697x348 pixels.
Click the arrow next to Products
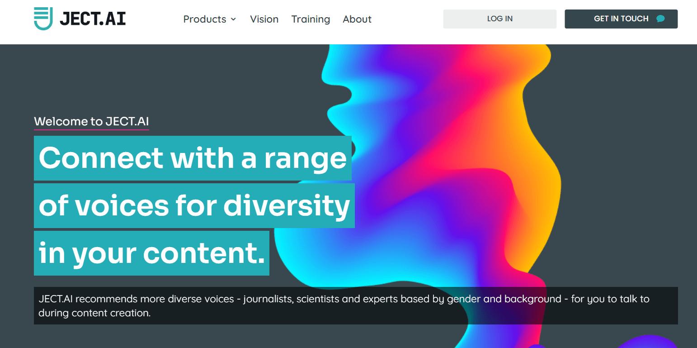point(234,20)
